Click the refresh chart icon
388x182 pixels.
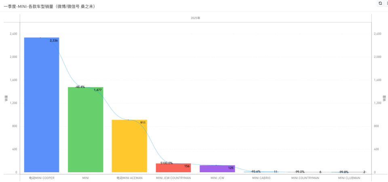point(380,3)
